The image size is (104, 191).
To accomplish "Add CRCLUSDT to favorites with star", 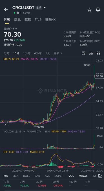I will pos(89,10).
